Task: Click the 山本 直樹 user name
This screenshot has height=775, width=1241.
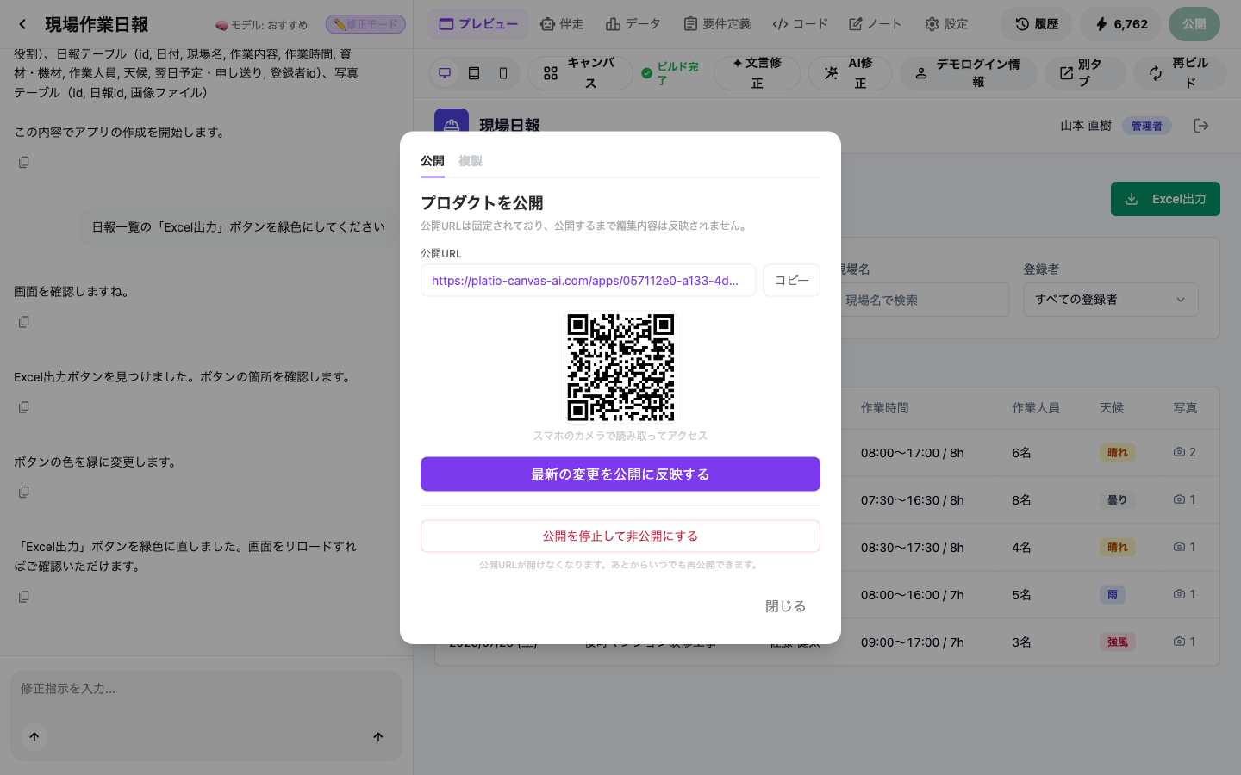Action: [1086, 126]
